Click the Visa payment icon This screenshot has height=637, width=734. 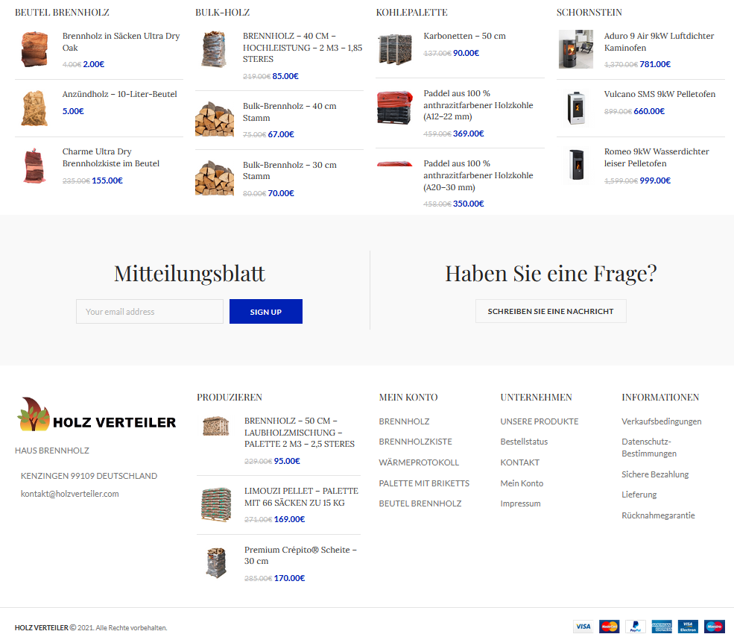pos(583,627)
